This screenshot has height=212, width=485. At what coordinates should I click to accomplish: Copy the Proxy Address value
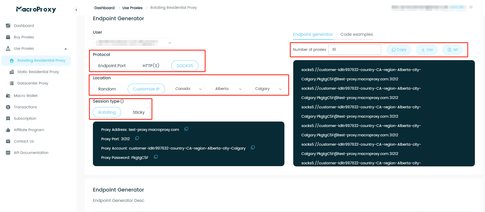186,129
